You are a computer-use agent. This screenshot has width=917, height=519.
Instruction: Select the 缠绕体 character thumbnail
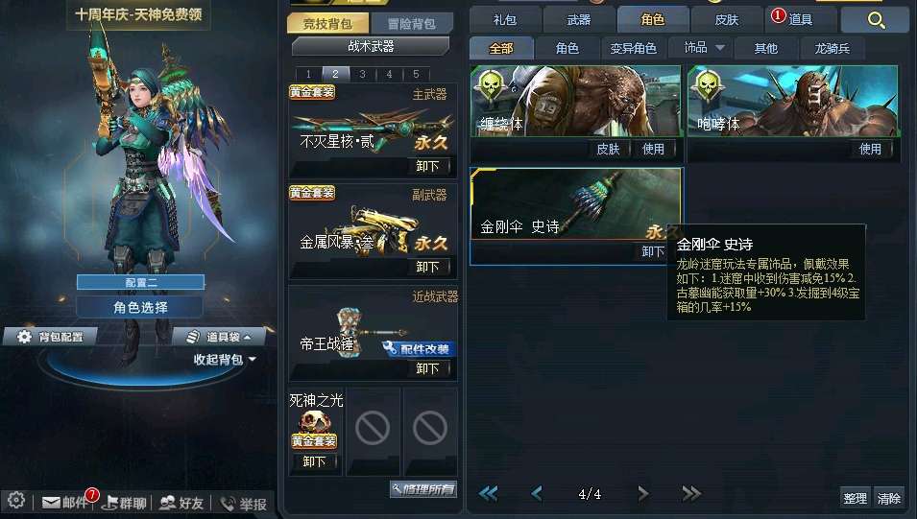[x=576, y=101]
